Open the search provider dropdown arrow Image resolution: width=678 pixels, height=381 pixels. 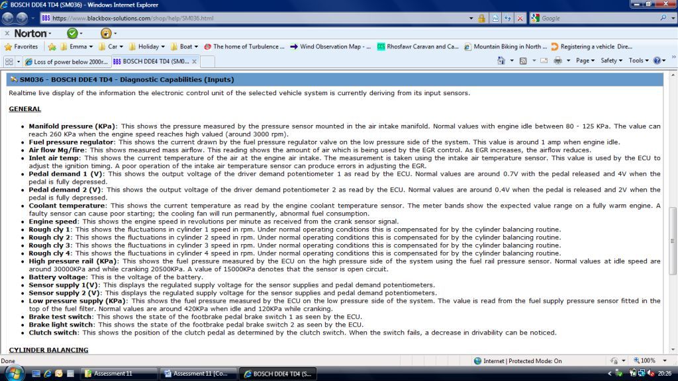[673, 18]
